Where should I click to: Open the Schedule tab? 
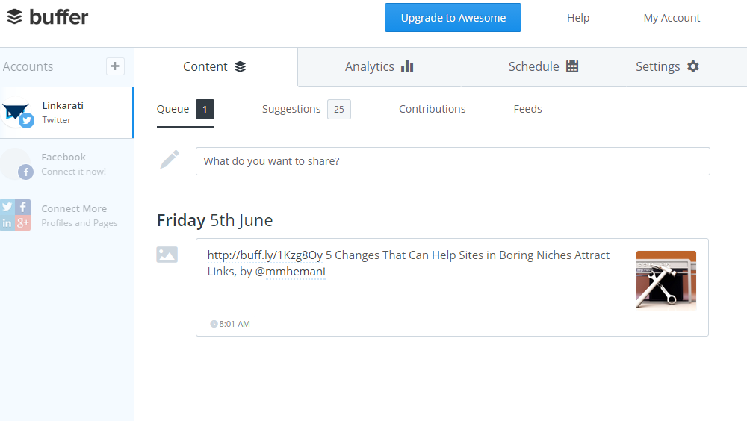543,66
